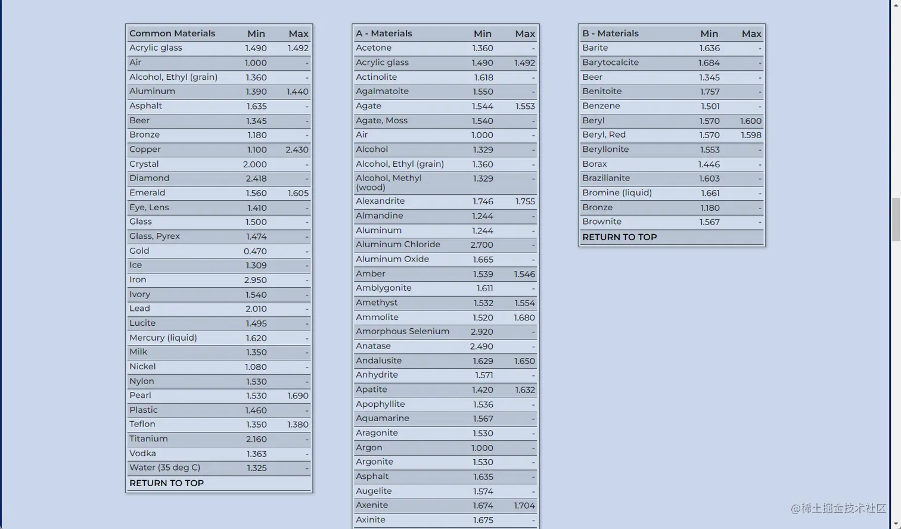Click the Amblygonite material name
This screenshot has width=901, height=529.
[x=384, y=288]
